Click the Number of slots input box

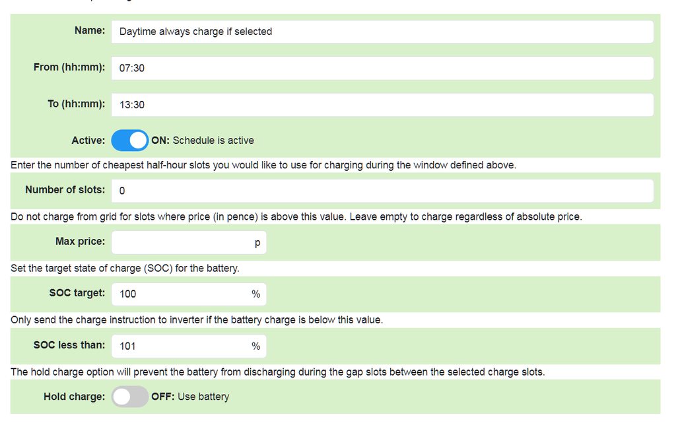[x=382, y=191]
